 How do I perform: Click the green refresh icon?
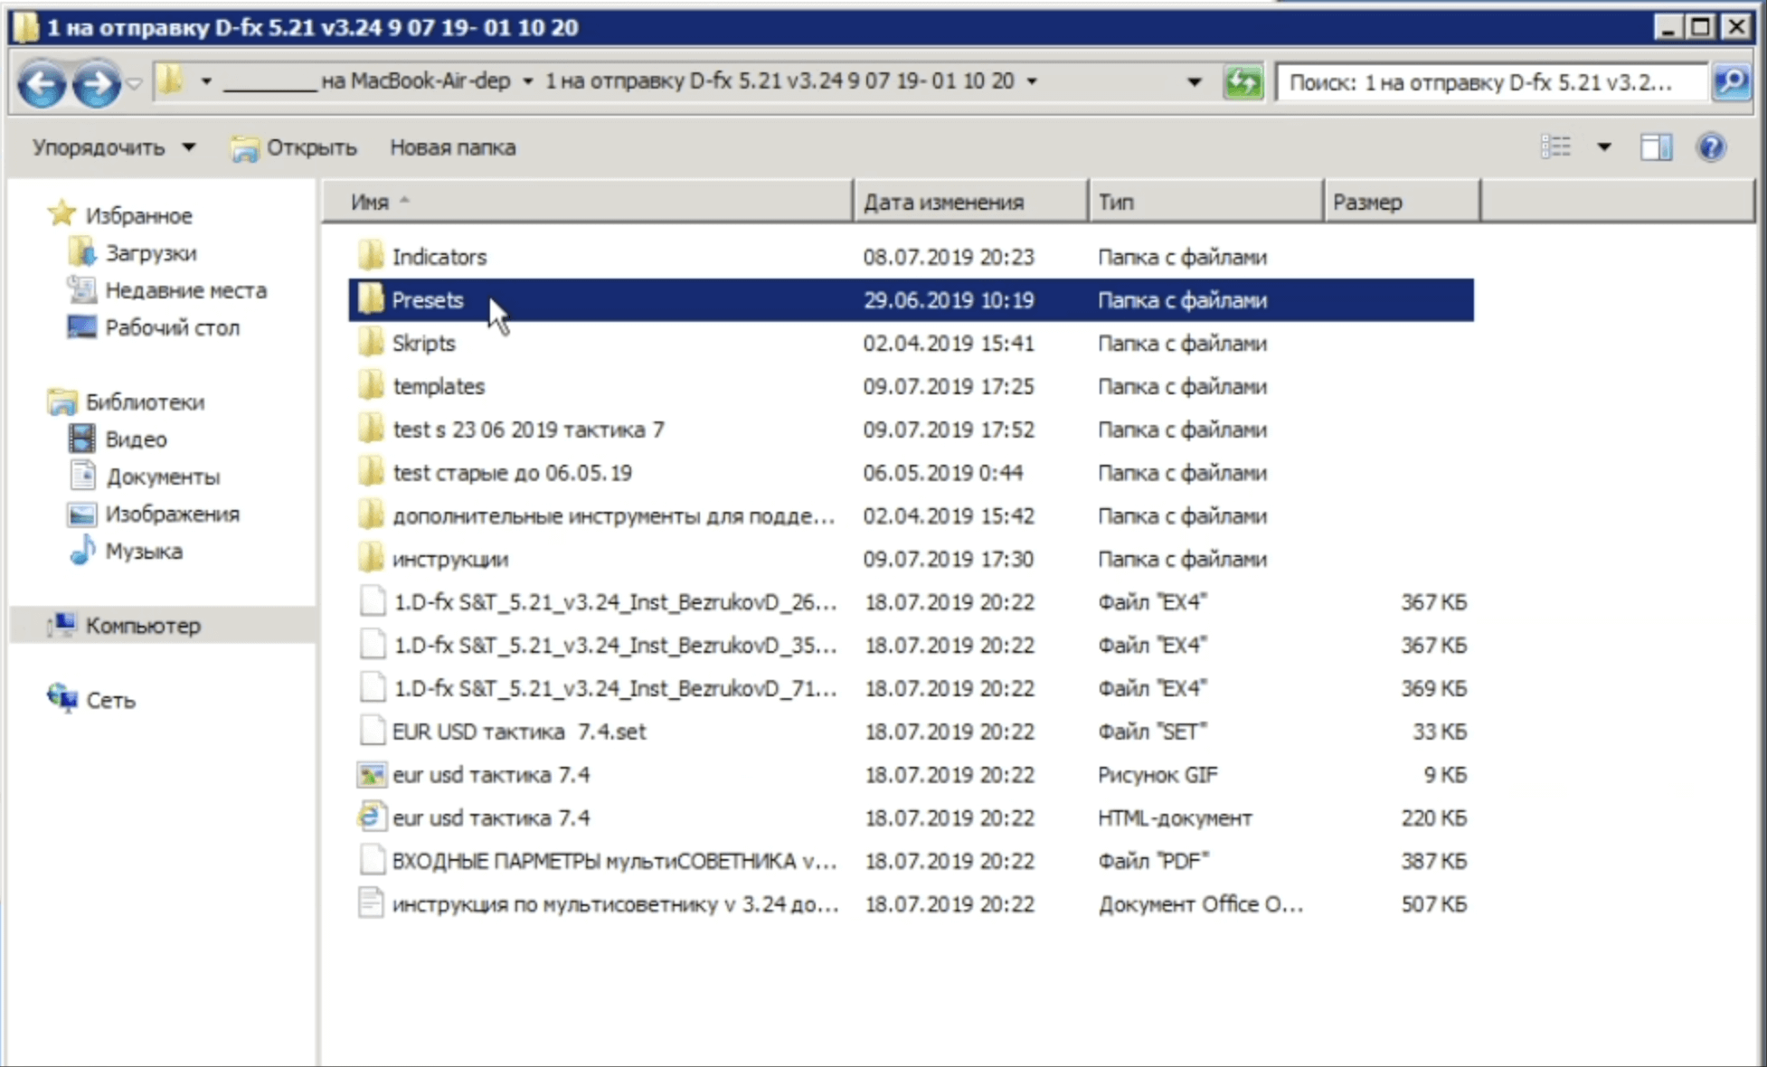(x=1243, y=82)
